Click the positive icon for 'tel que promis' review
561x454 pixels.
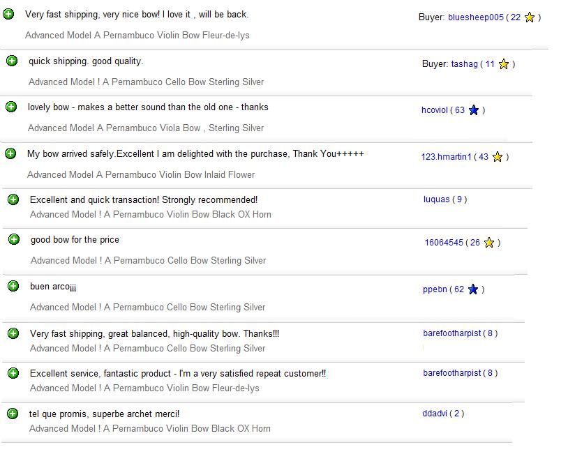pyautogui.click(x=13, y=414)
